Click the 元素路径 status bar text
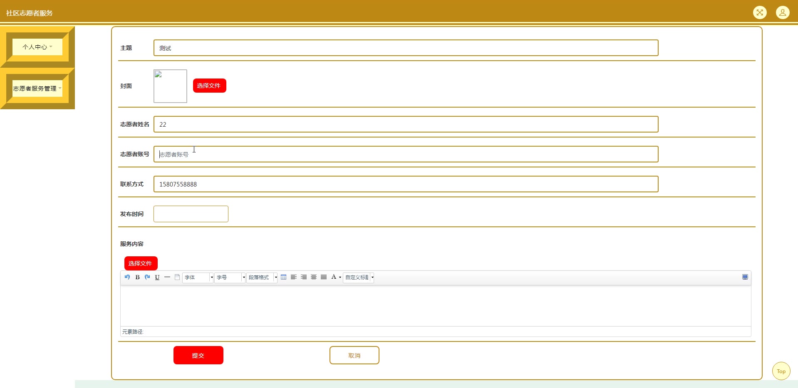This screenshot has height=388, width=798. point(133,332)
